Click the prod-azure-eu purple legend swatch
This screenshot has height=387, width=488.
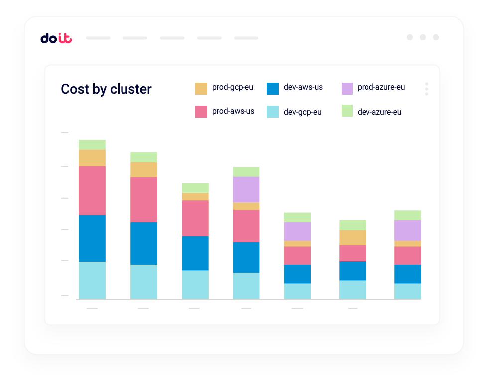click(x=347, y=89)
